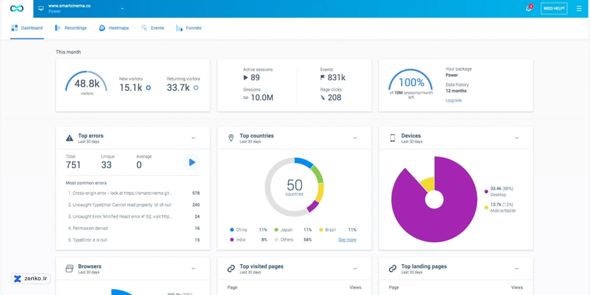Screen dimensions: 590x295
Task: Click the infinity logo icon
Action: click(x=17, y=9)
